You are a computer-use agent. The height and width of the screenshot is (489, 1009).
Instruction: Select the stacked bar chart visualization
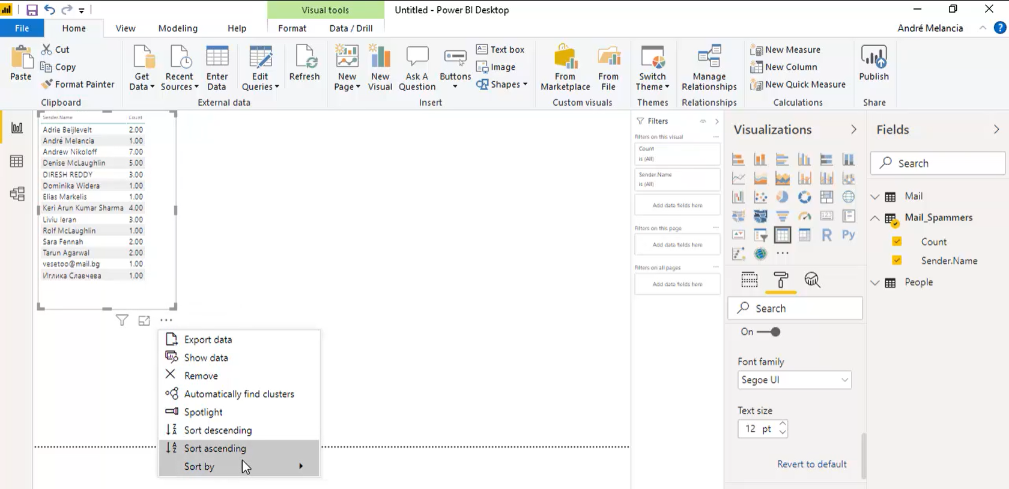point(738,160)
